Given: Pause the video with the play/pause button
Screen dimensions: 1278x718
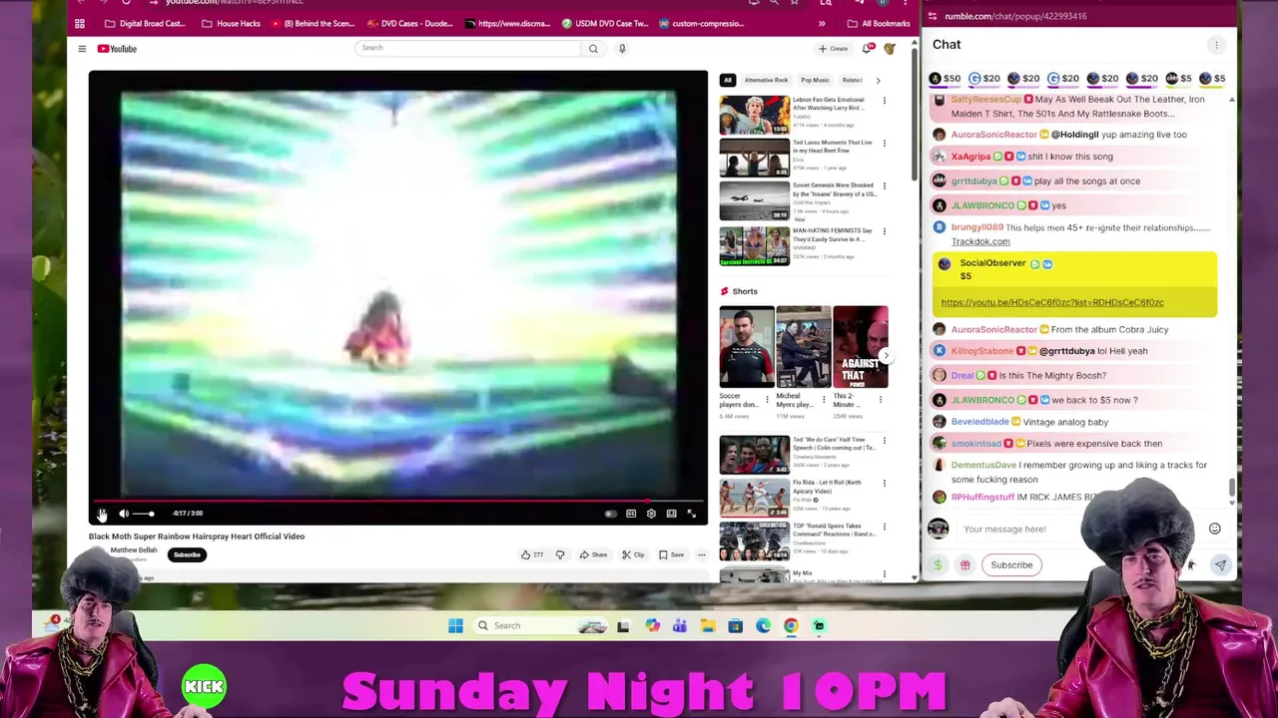Looking at the screenshot, I should coord(102,514).
